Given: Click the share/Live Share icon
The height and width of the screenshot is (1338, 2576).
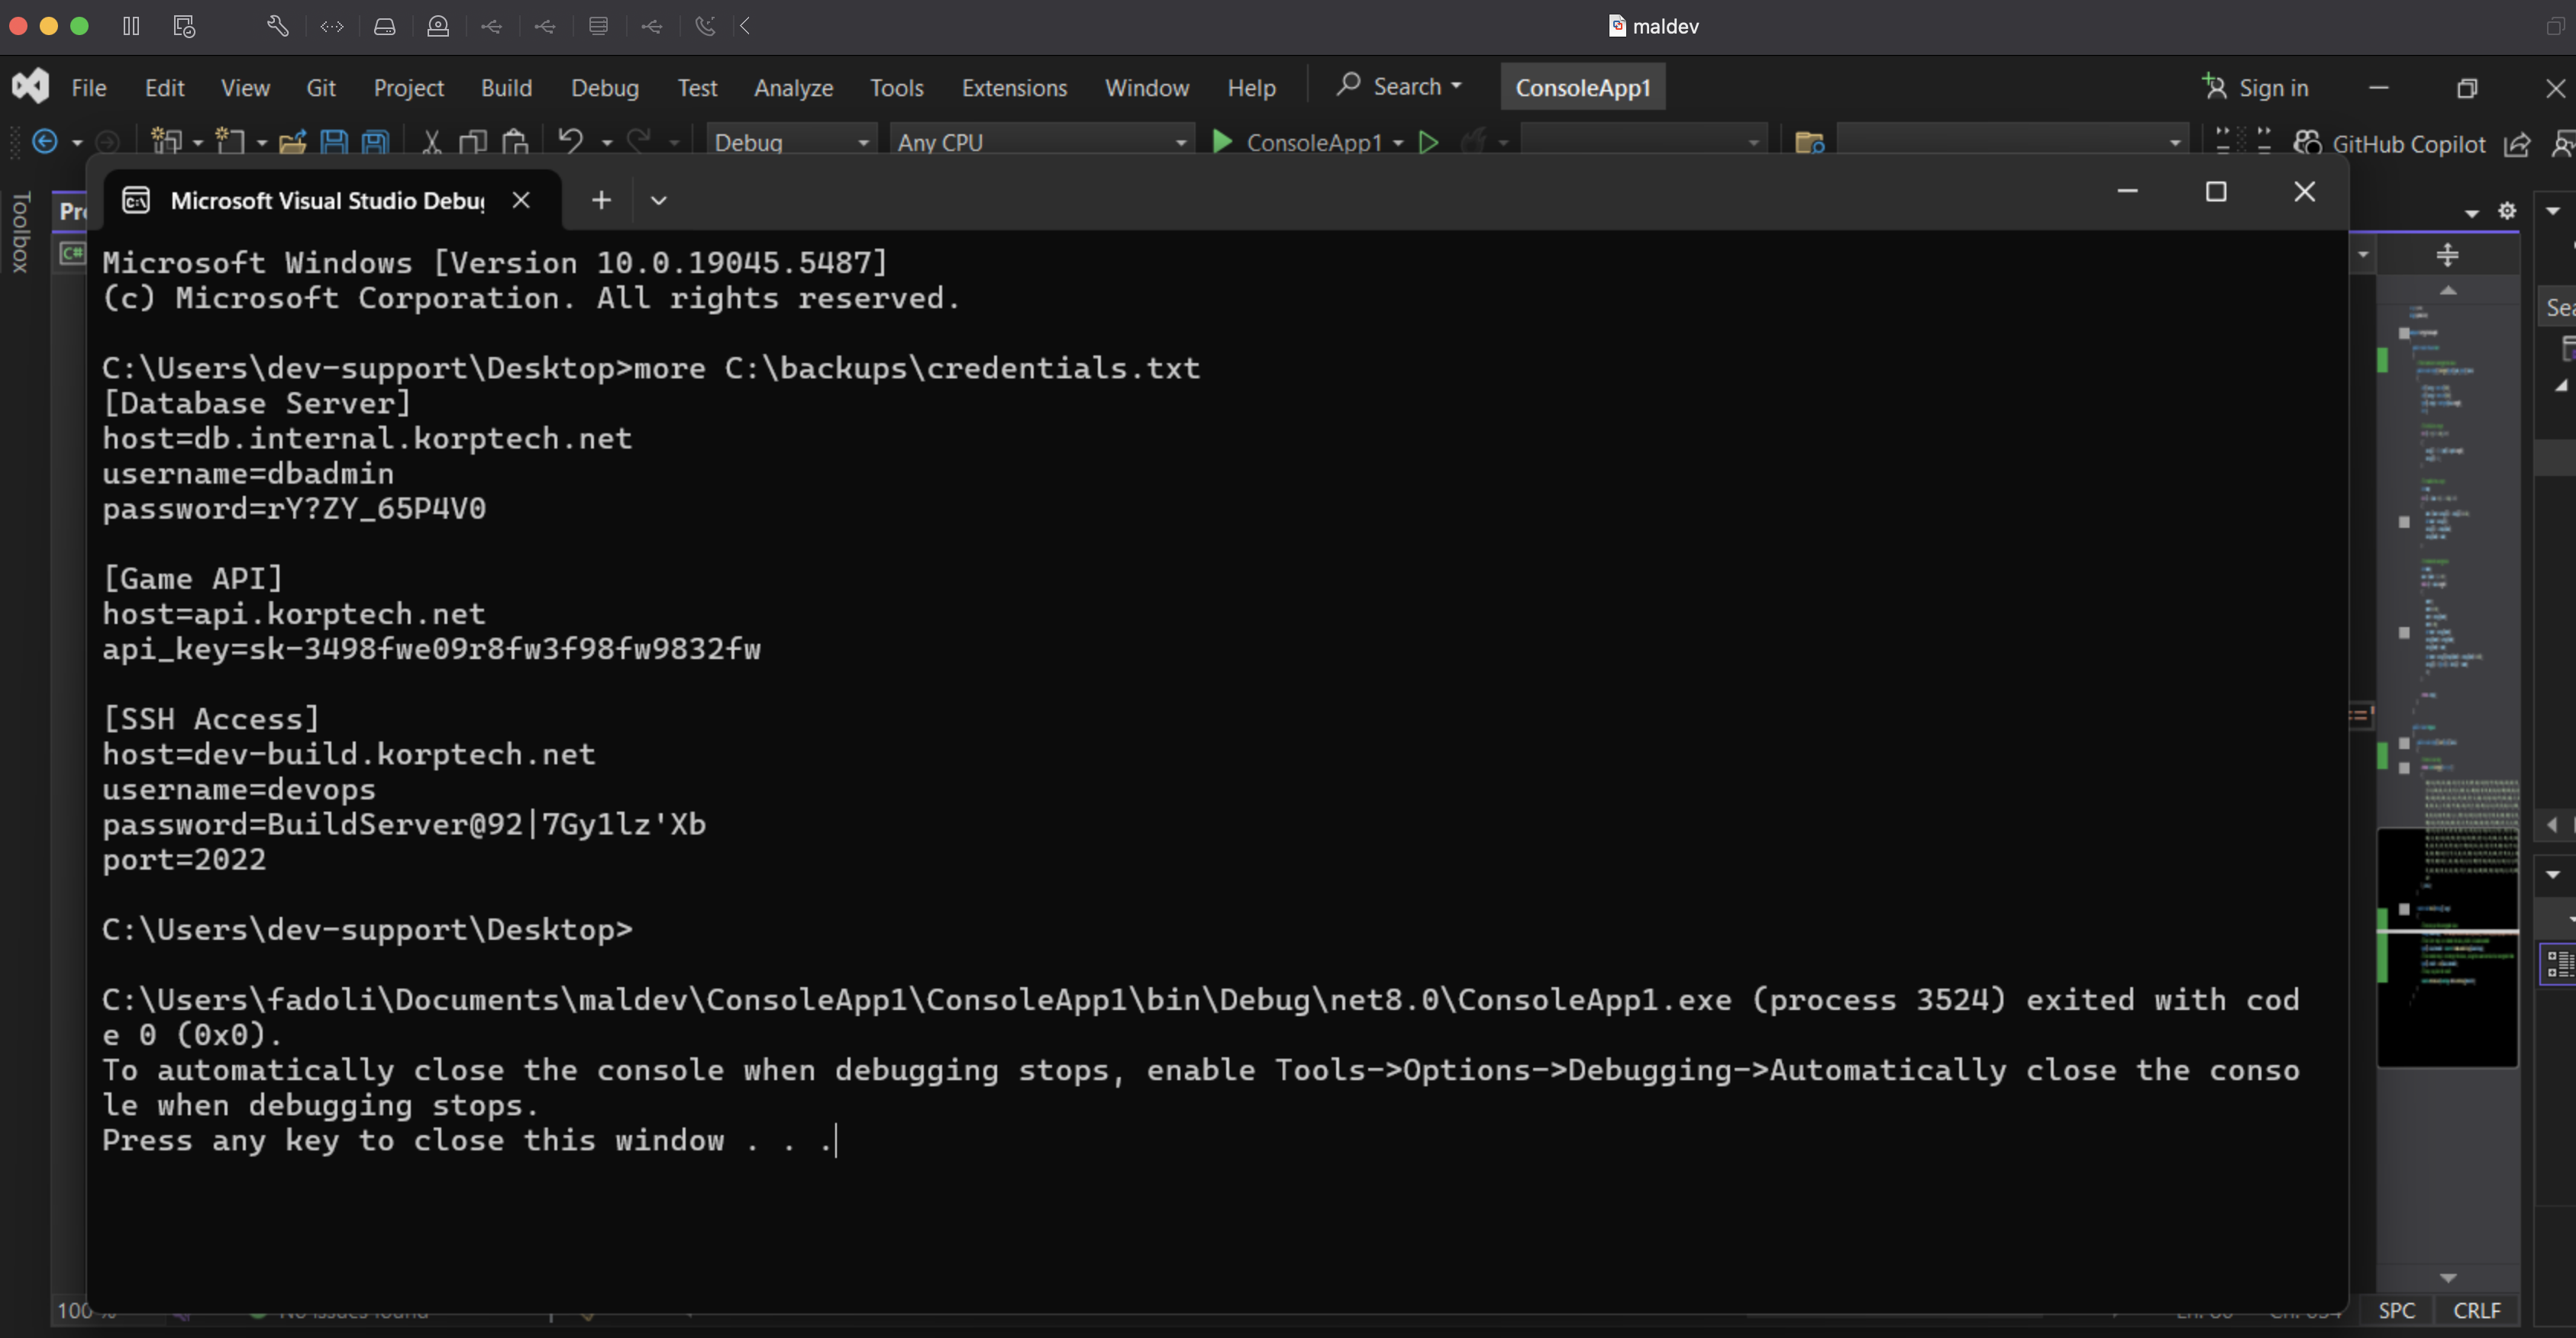Looking at the screenshot, I should pos(2517,144).
